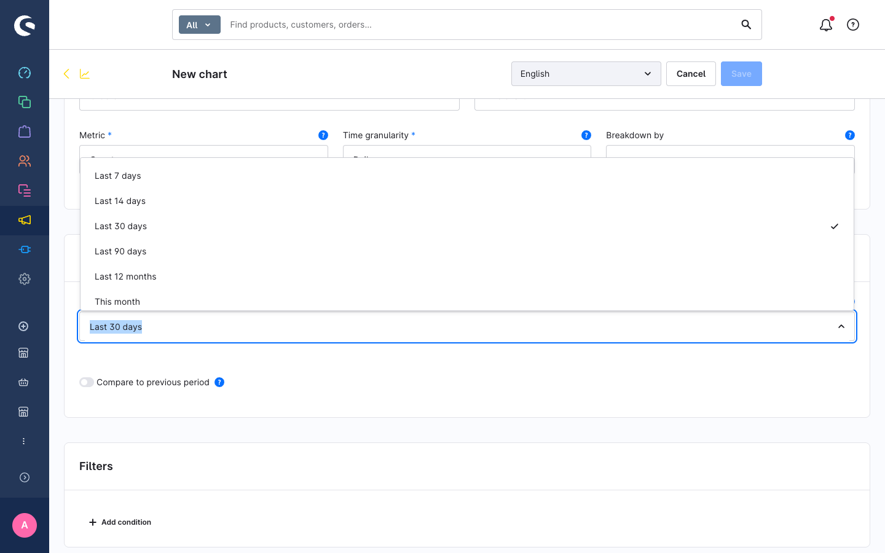Select This month option
This screenshot has width=885, height=553.
coord(467,300)
